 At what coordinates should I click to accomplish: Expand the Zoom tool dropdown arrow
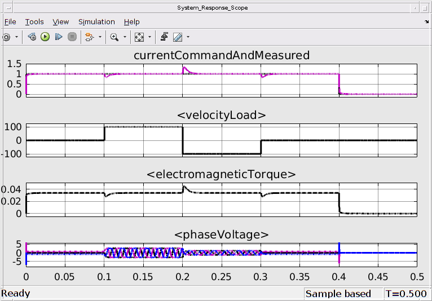125,37
